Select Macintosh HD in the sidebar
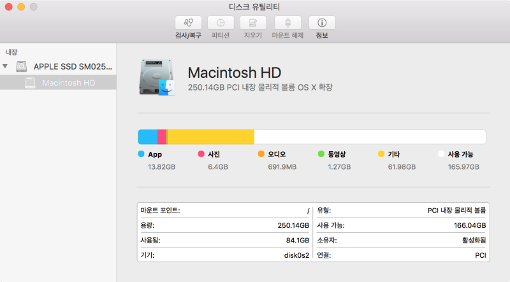The image size is (510, 282). (68, 83)
